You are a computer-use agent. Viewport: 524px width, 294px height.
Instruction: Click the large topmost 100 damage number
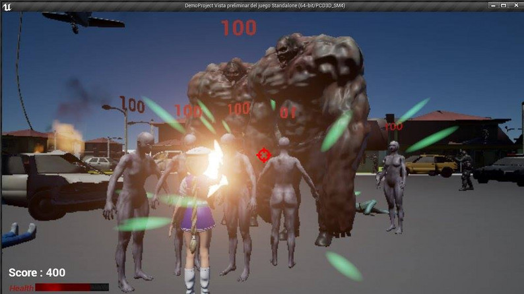[x=238, y=28]
